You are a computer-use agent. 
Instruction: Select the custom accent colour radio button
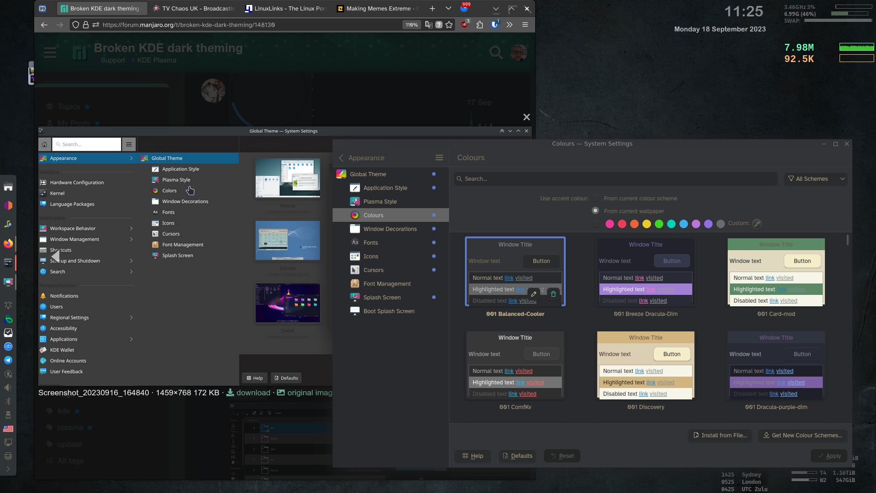tap(595, 224)
